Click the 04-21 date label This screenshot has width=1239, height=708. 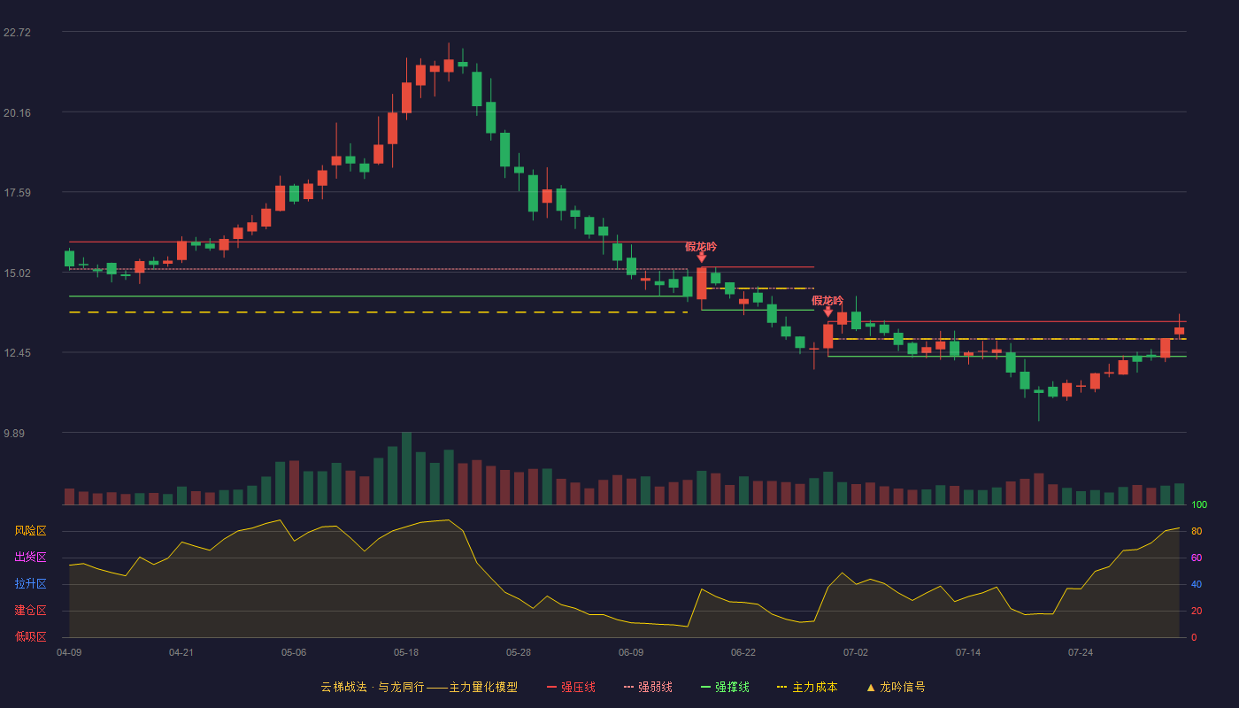[181, 652]
